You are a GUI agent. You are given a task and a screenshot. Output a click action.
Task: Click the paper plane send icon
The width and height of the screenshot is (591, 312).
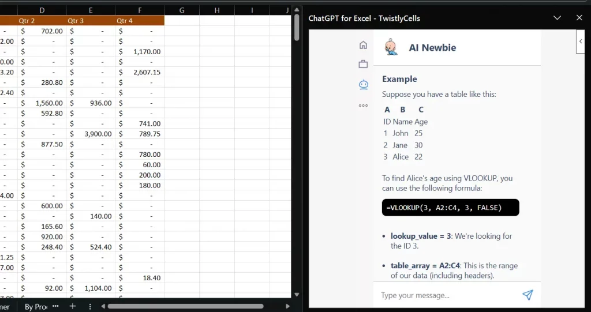click(527, 295)
